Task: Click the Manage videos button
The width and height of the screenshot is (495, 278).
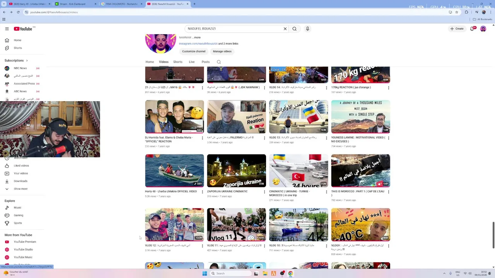Action: pyautogui.click(x=222, y=51)
